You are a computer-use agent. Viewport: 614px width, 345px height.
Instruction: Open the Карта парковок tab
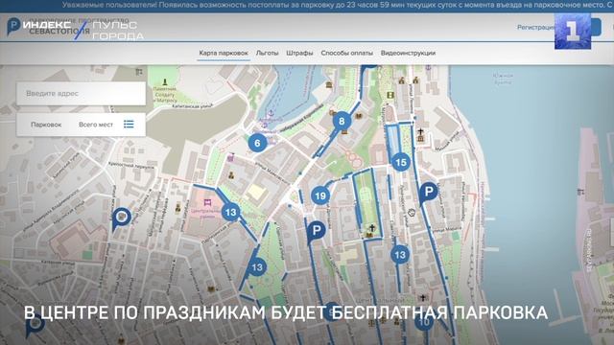[224, 53]
